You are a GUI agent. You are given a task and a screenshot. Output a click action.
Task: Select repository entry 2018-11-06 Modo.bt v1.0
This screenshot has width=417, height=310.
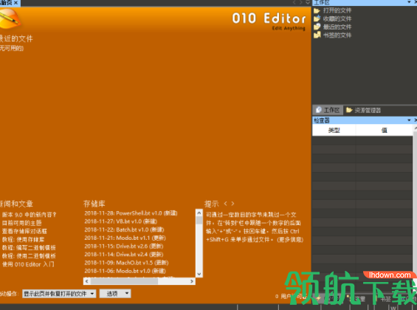(x=125, y=271)
